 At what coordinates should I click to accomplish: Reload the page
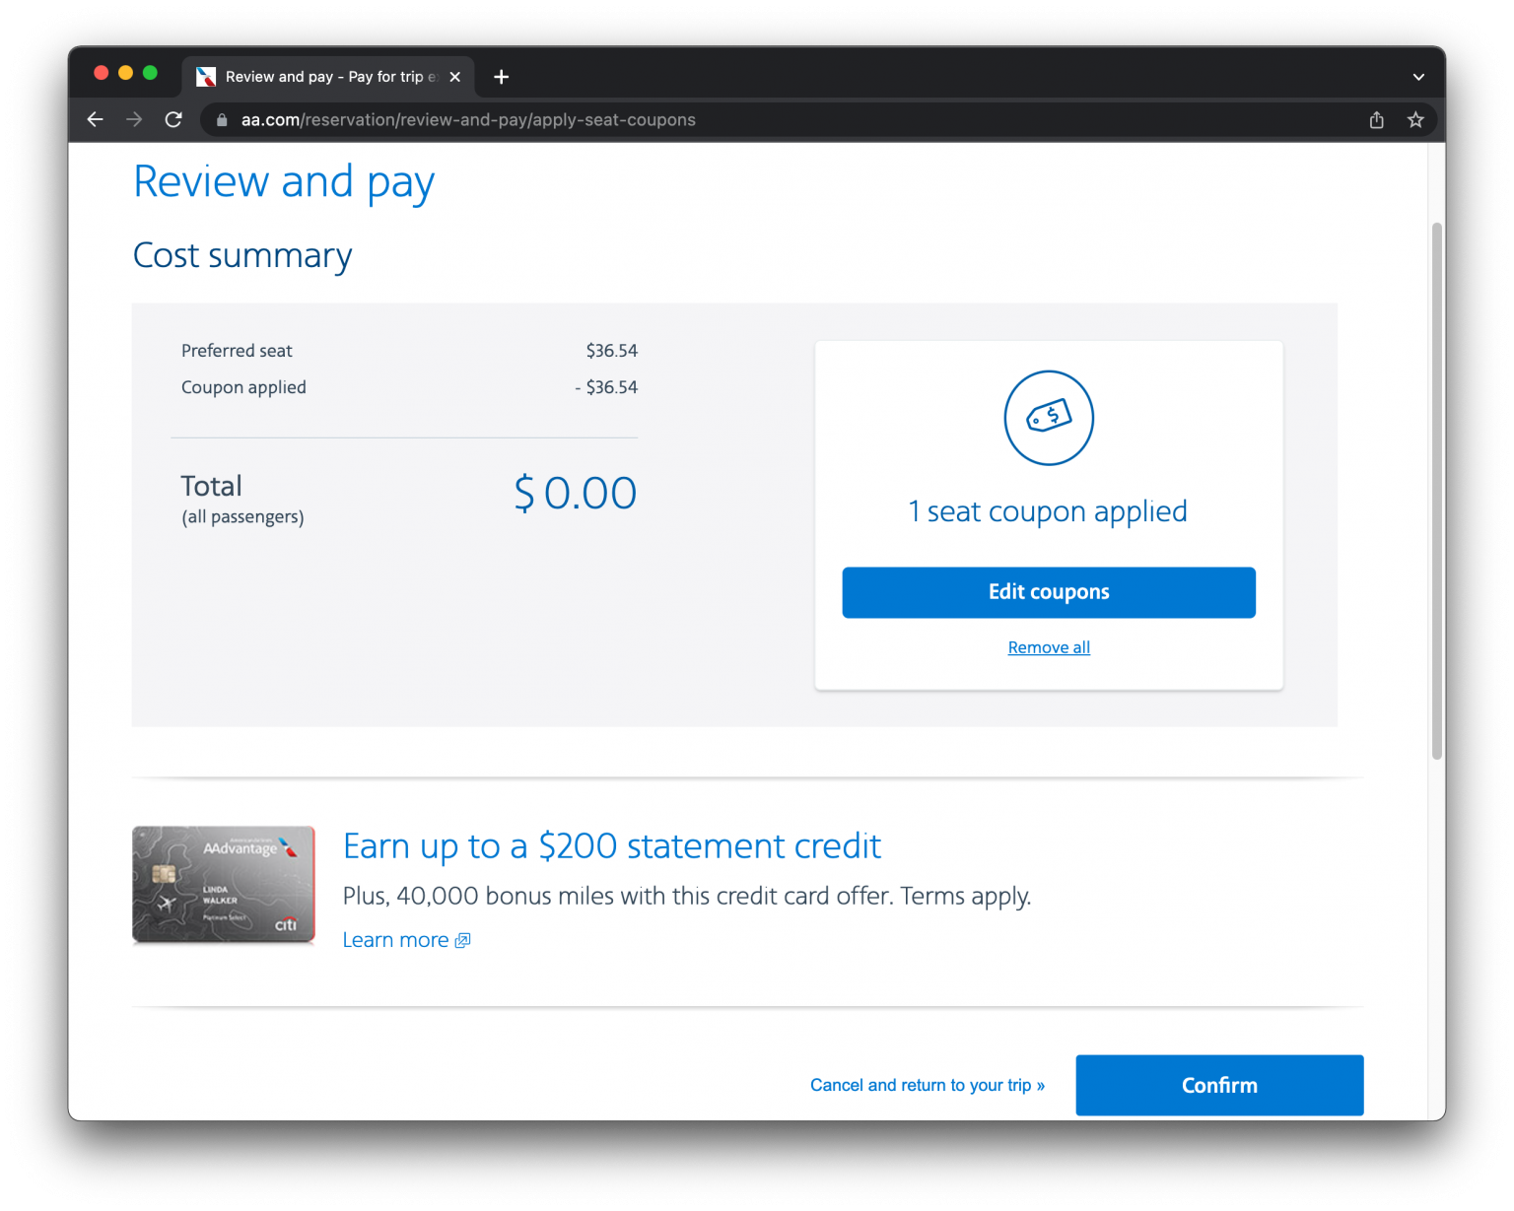pyautogui.click(x=173, y=119)
